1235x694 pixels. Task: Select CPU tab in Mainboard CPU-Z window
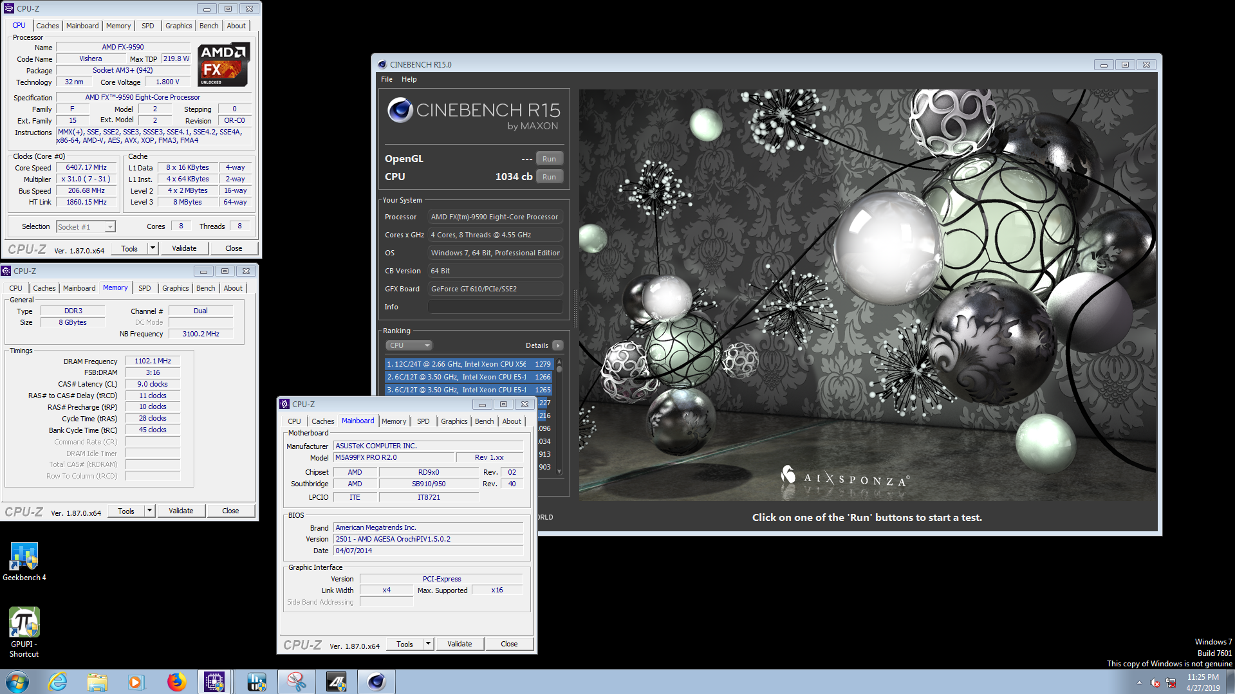tap(294, 421)
